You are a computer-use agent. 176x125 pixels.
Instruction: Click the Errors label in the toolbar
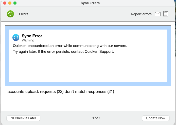pos(24,14)
